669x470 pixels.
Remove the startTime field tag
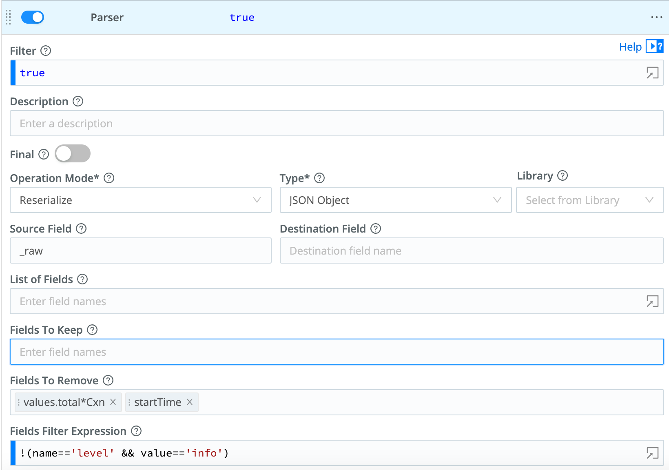pyautogui.click(x=189, y=402)
